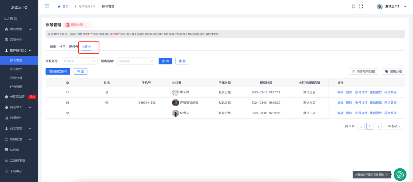The width and height of the screenshot is (413, 182).
Task: Close the AI智能创作 tooltip
Action: (x=387, y=175)
